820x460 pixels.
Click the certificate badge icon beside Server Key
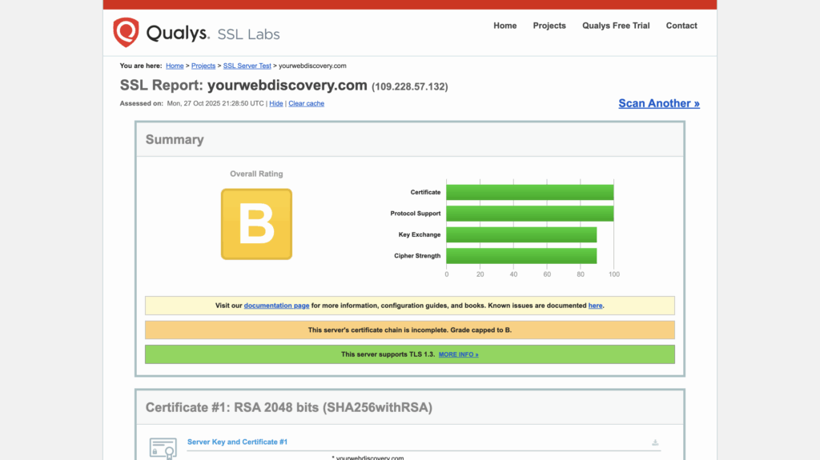(163, 448)
